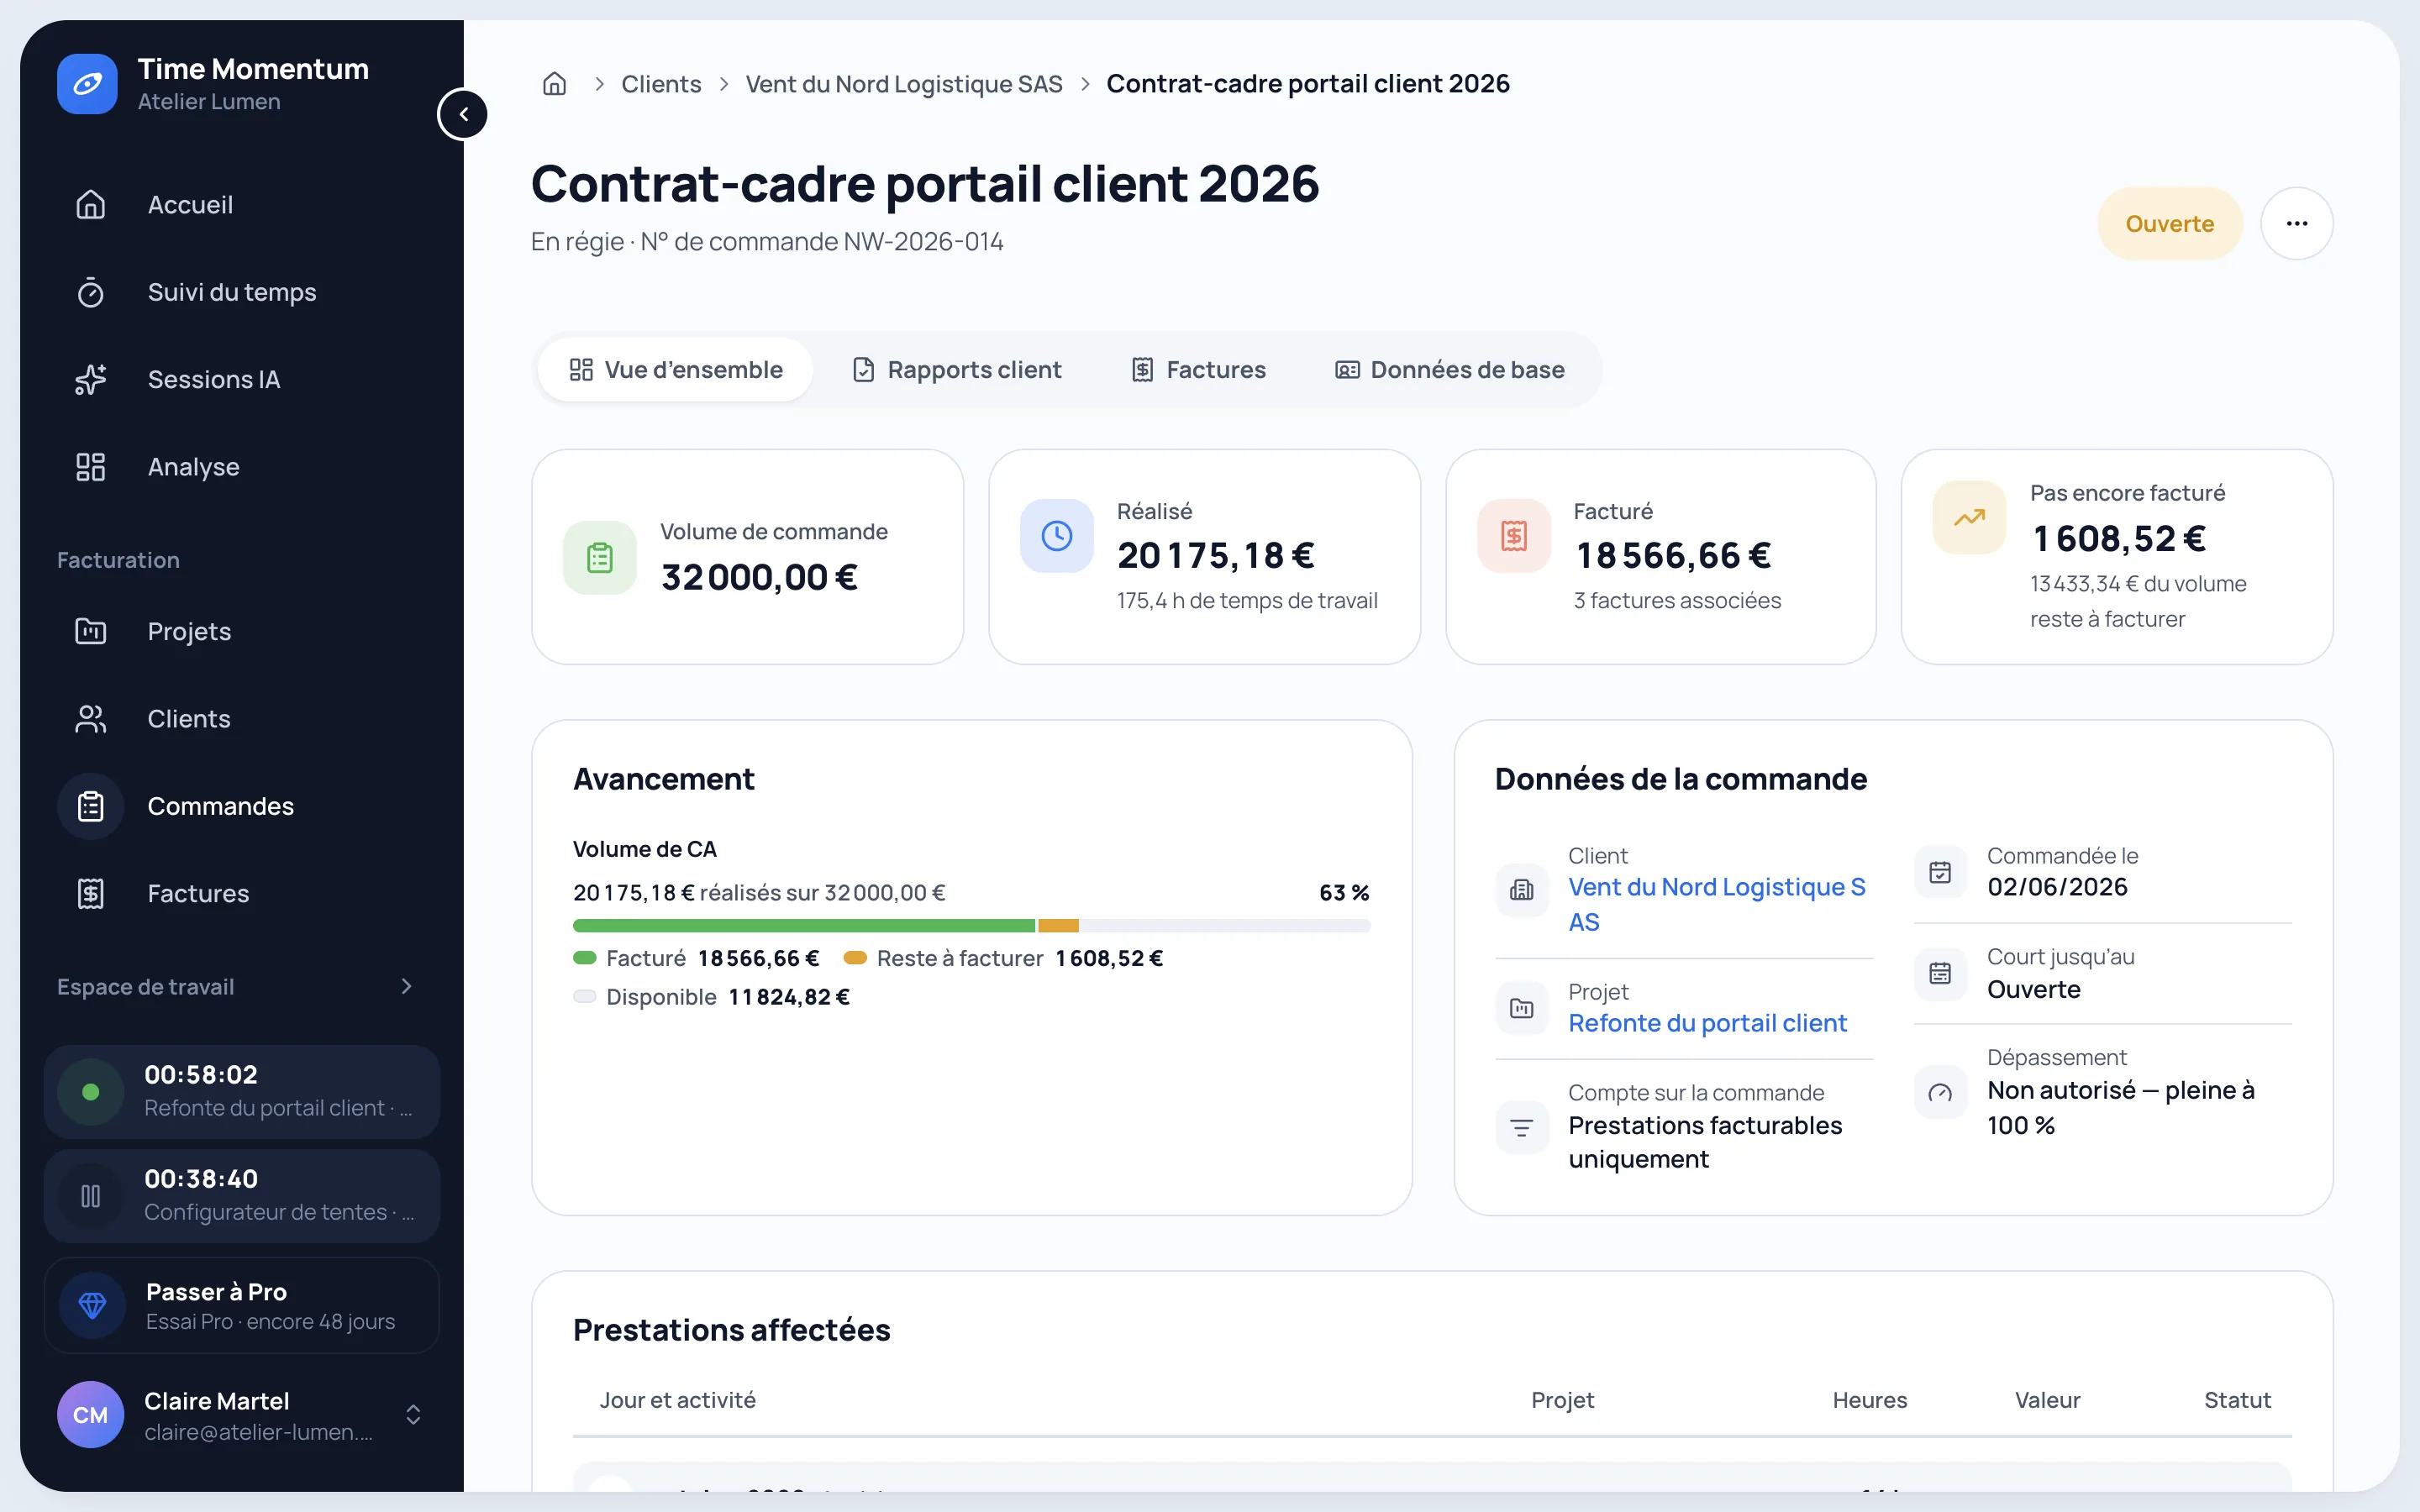Click the Time Momentum logo icon

[x=87, y=84]
